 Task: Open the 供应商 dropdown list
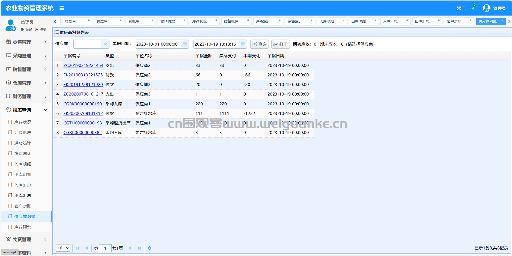(105, 44)
